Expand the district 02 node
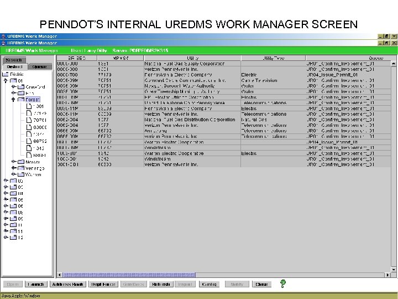 (6, 181)
